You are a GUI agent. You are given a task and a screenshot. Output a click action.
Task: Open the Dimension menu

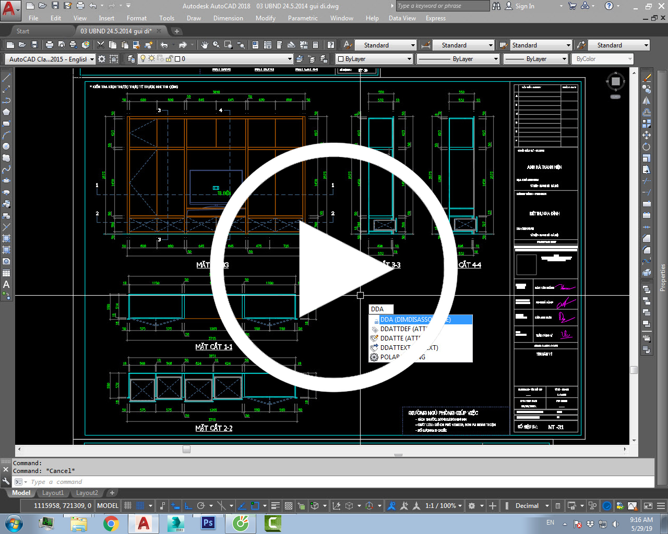pyautogui.click(x=228, y=18)
